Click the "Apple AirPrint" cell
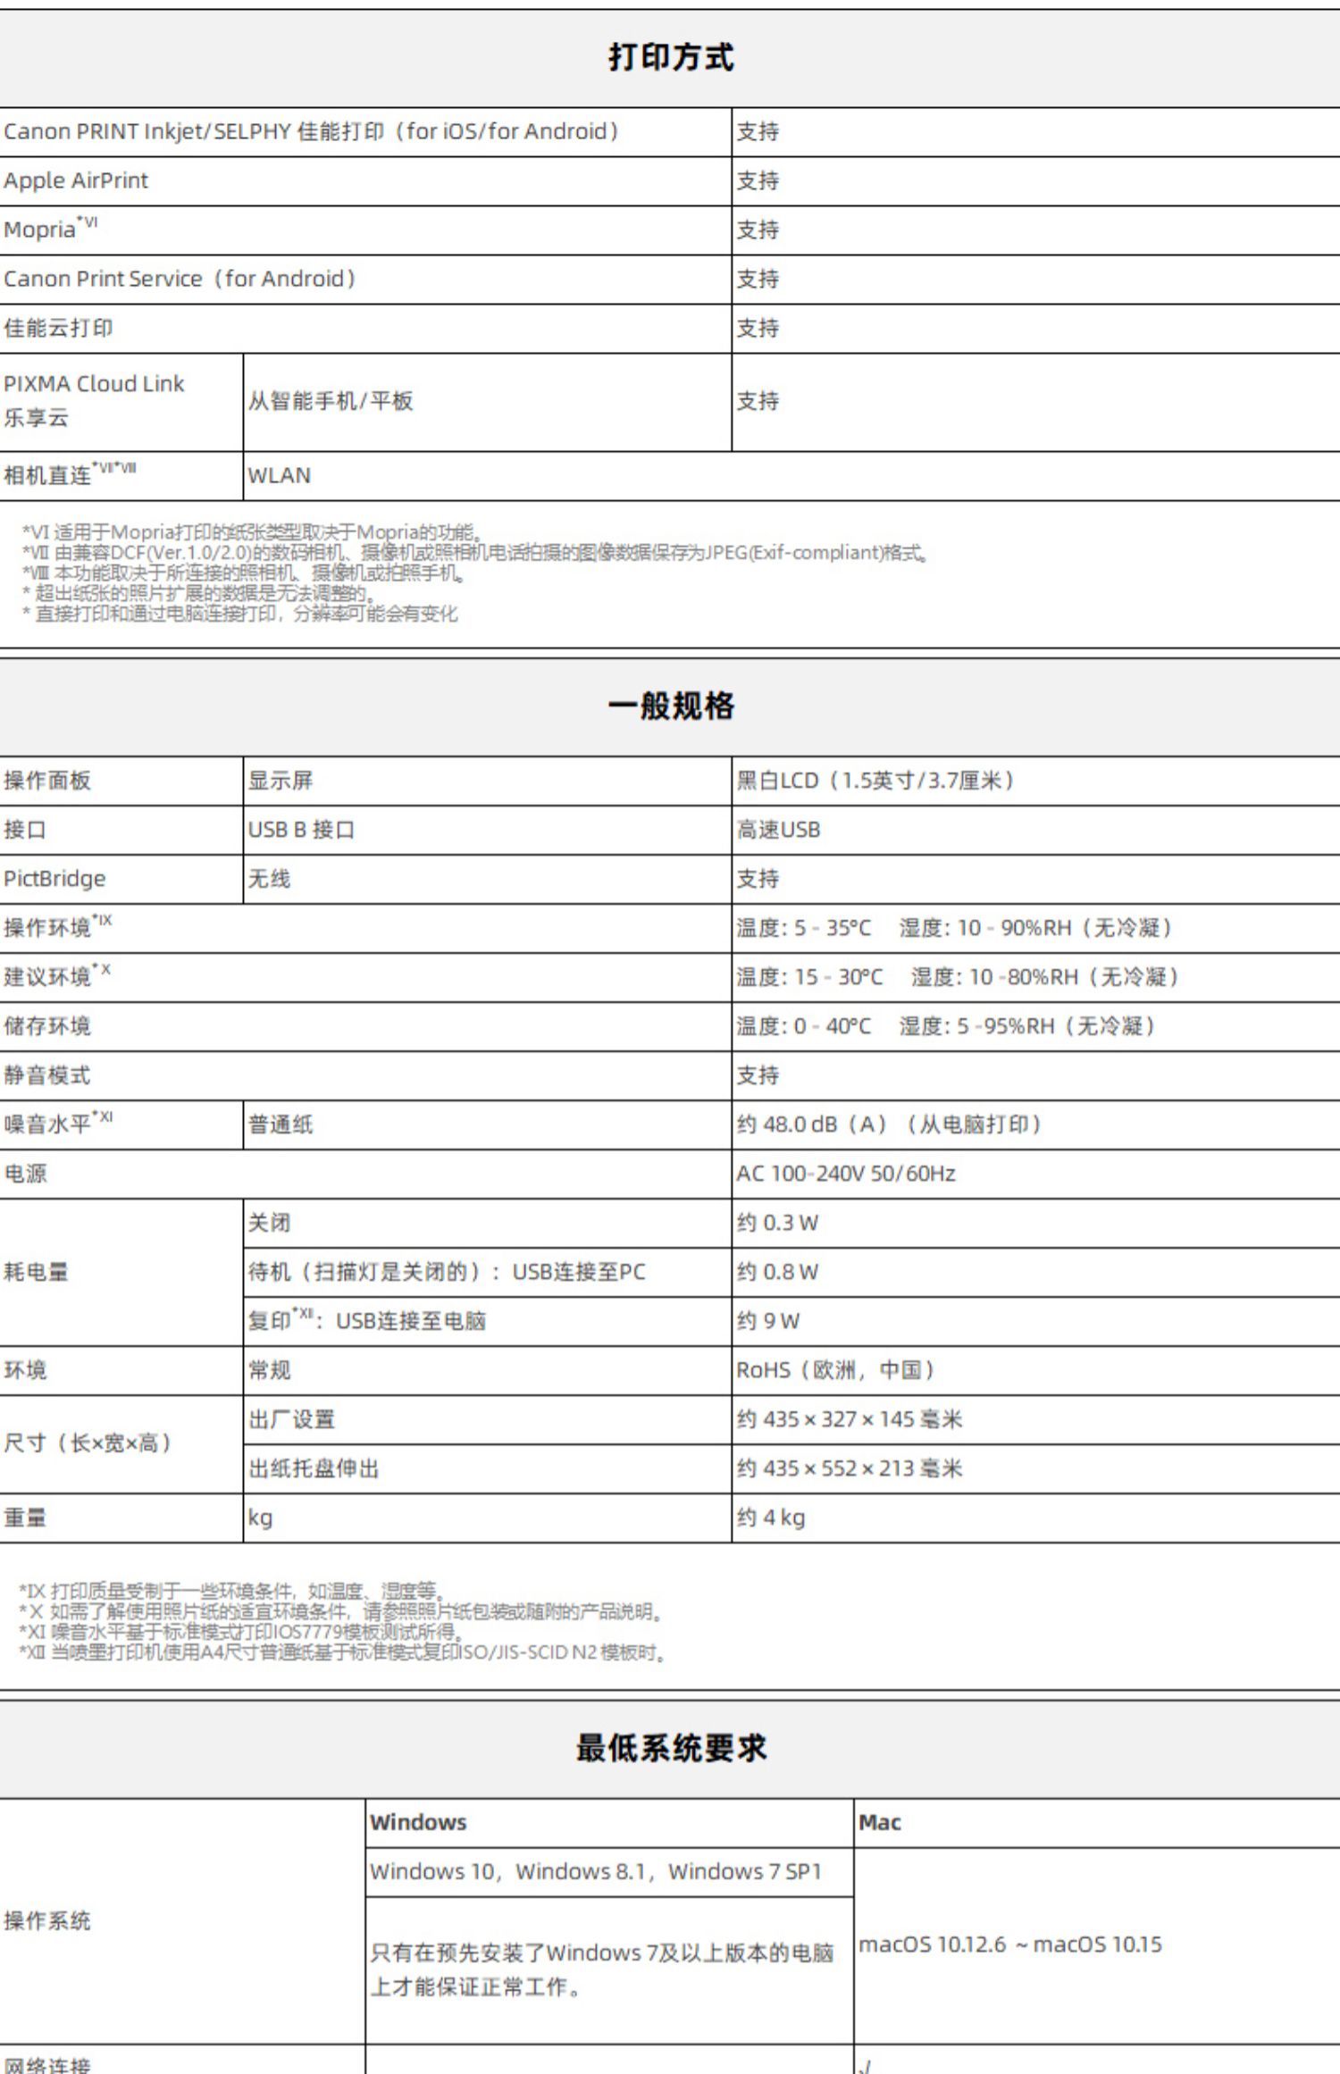Viewport: 1340px width, 2074px height. click(x=76, y=181)
